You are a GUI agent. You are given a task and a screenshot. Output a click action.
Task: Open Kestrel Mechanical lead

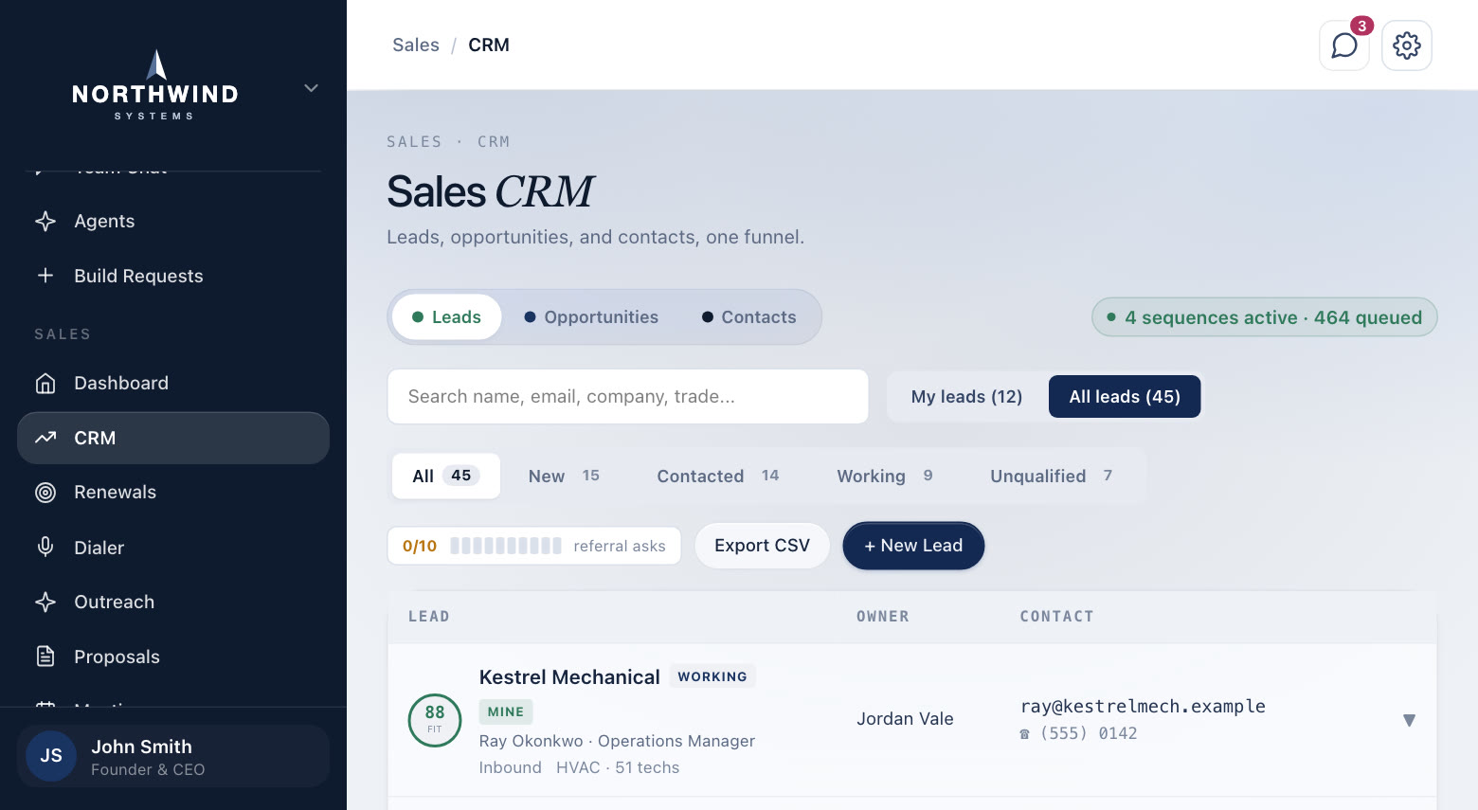tap(569, 676)
